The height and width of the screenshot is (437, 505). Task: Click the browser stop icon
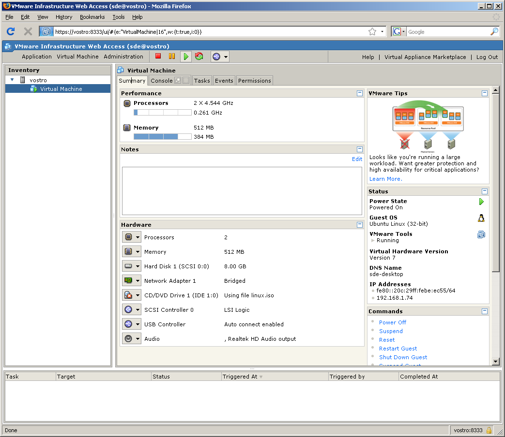tap(28, 31)
